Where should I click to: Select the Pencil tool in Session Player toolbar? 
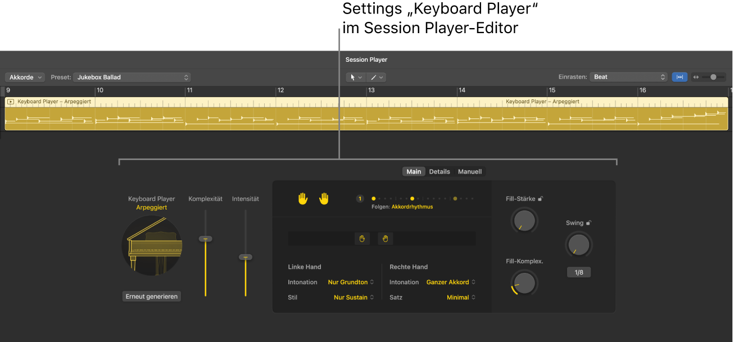pos(374,77)
